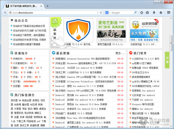Image resolution: width=174 pixels, height=129 pixels.
Task: Click the [卸载清除] category tag
Action: pyautogui.click(x=61, y=59)
